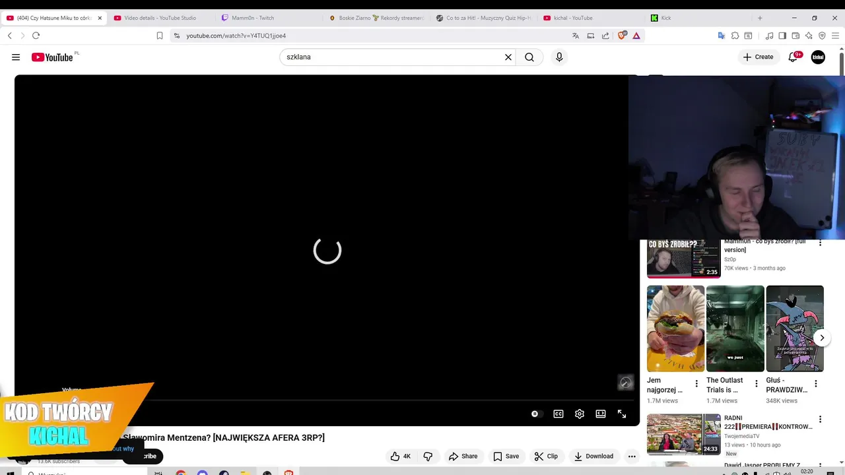
Task: Enter fullscreen in the video player
Action: tap(622, 414)
